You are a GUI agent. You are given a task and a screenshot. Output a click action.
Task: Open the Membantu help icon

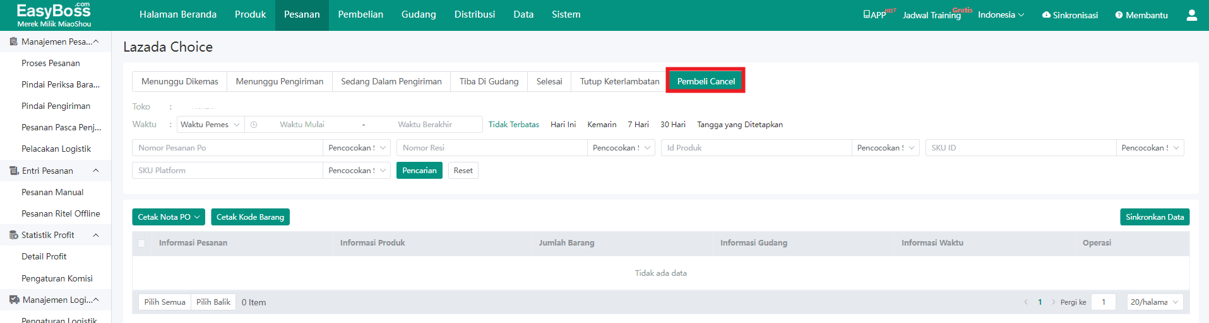(1119, 15)
